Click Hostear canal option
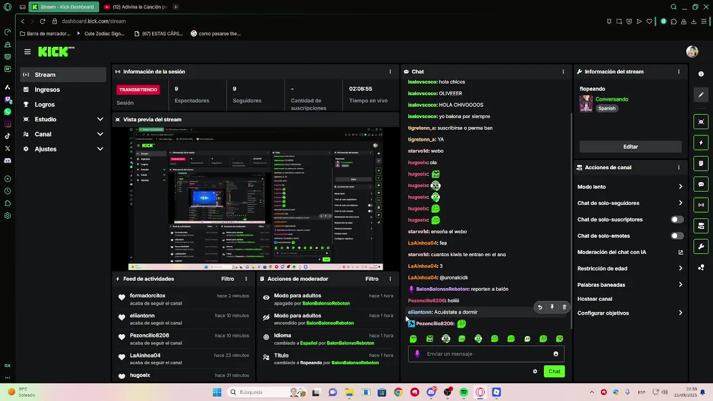The height and width of the screenshot is (401, 713). (x=595, y=299)
